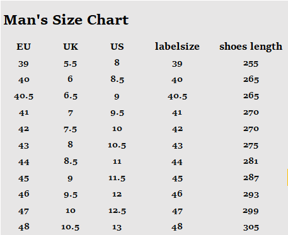Image resolution: width=288 pixels, height=235 pixels.
Task: Click shoes length 281 value
Action: click(x=251, y=161)
